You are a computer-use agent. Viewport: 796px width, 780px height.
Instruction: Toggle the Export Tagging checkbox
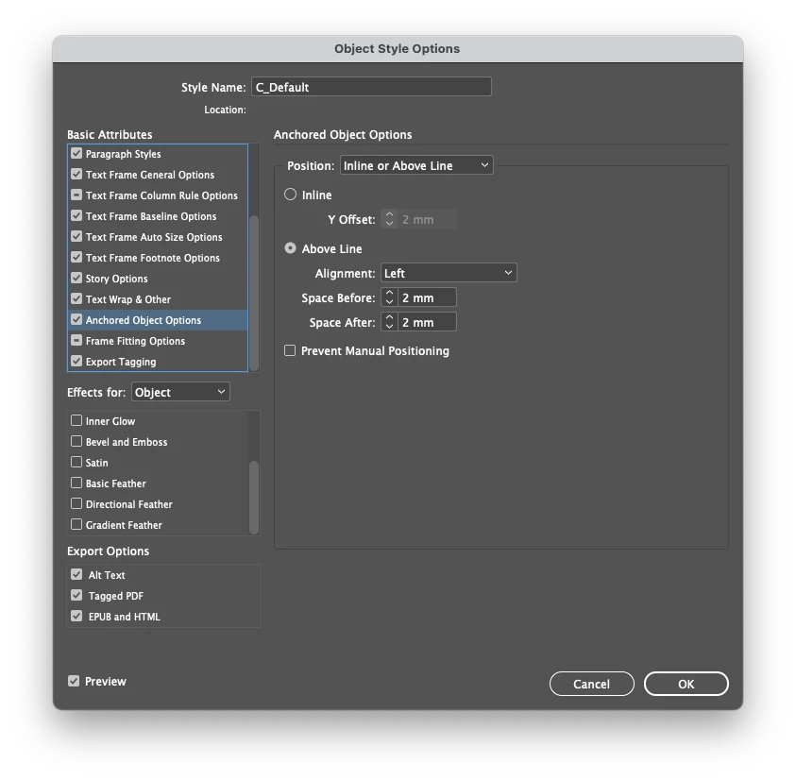tap(76, 362)
